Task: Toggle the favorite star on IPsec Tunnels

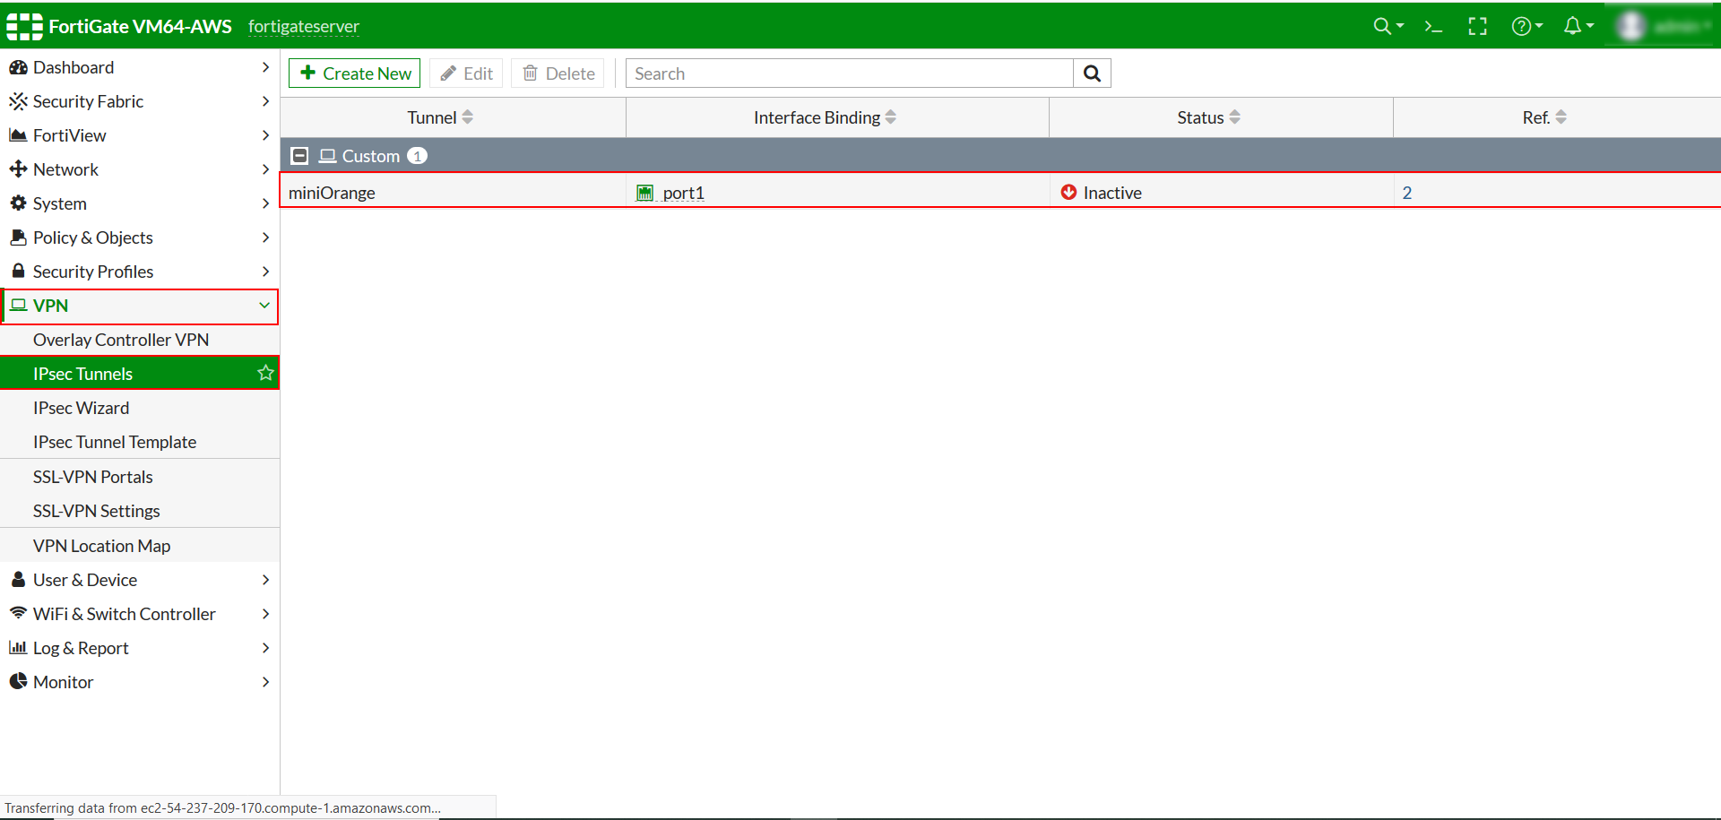Action: click(x=264, y=373)
